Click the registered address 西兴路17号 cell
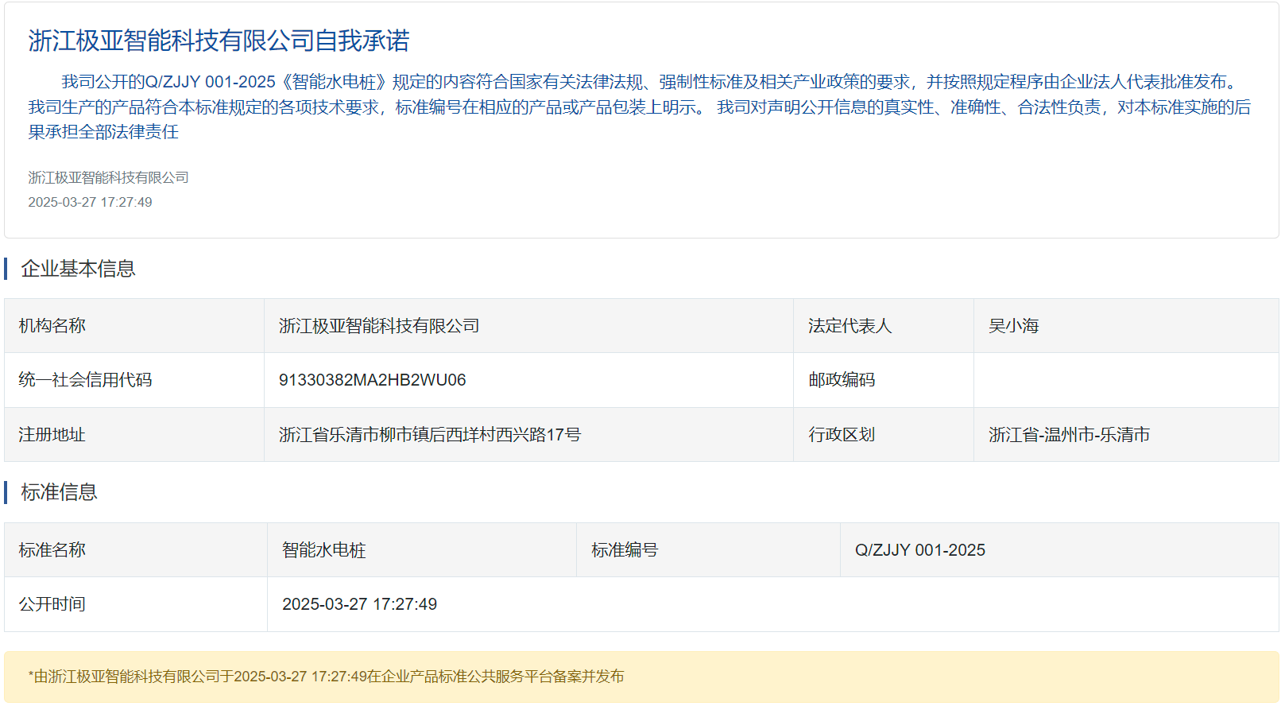The height and width of the screenshot is (706, 1281). click(429, 435)
